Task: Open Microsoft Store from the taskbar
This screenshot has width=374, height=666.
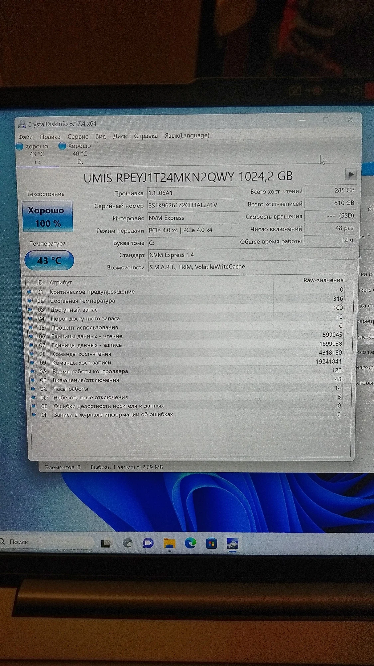Action: click(x=211, y=544)
